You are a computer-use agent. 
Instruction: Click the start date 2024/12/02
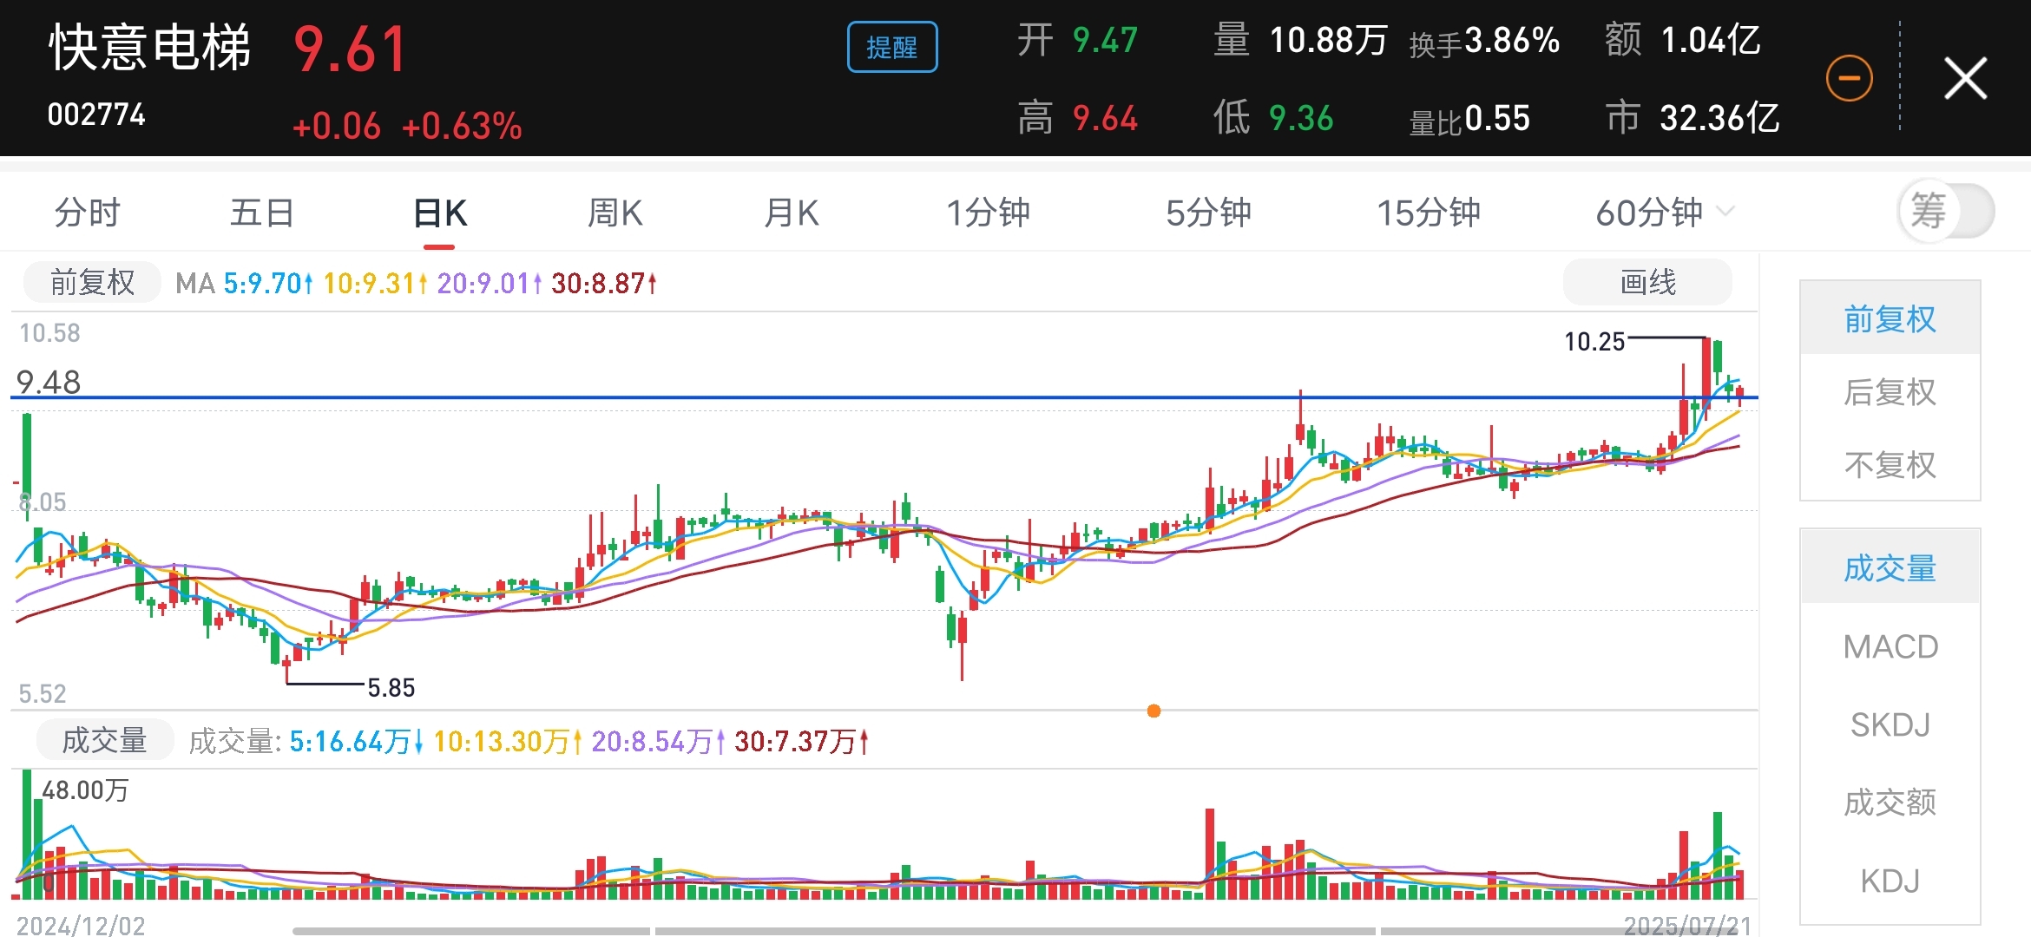pos(82,925)
